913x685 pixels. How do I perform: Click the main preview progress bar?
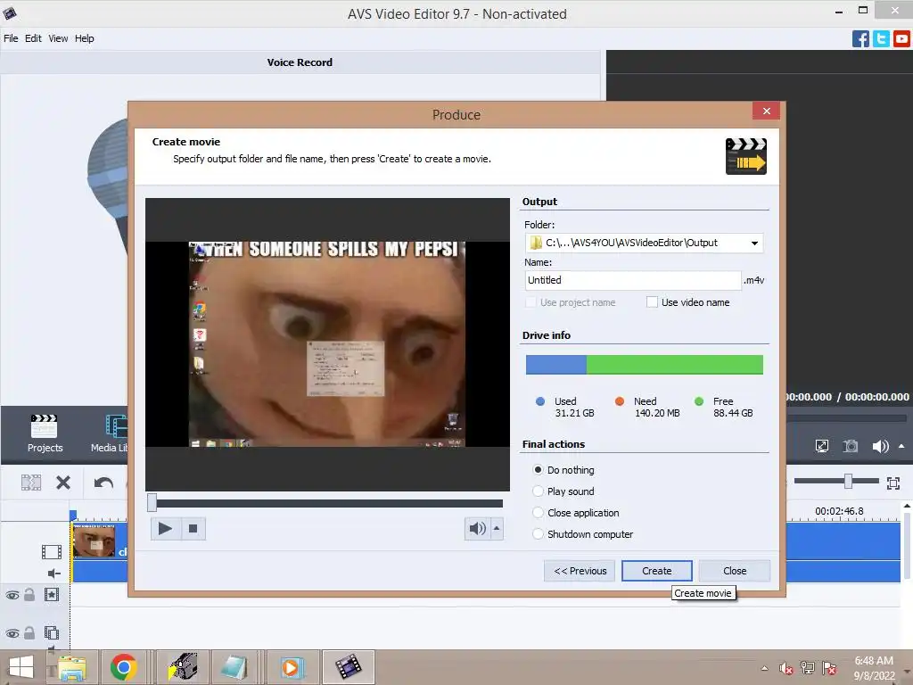846,418
